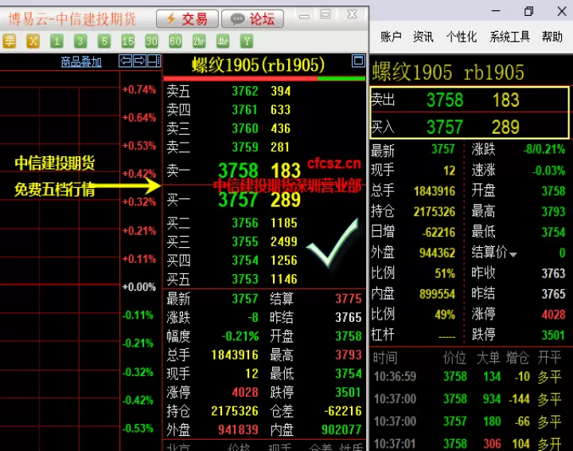Click the 跌停 value 3501 in right panel

pyautogui.click(x=554, y=335)
